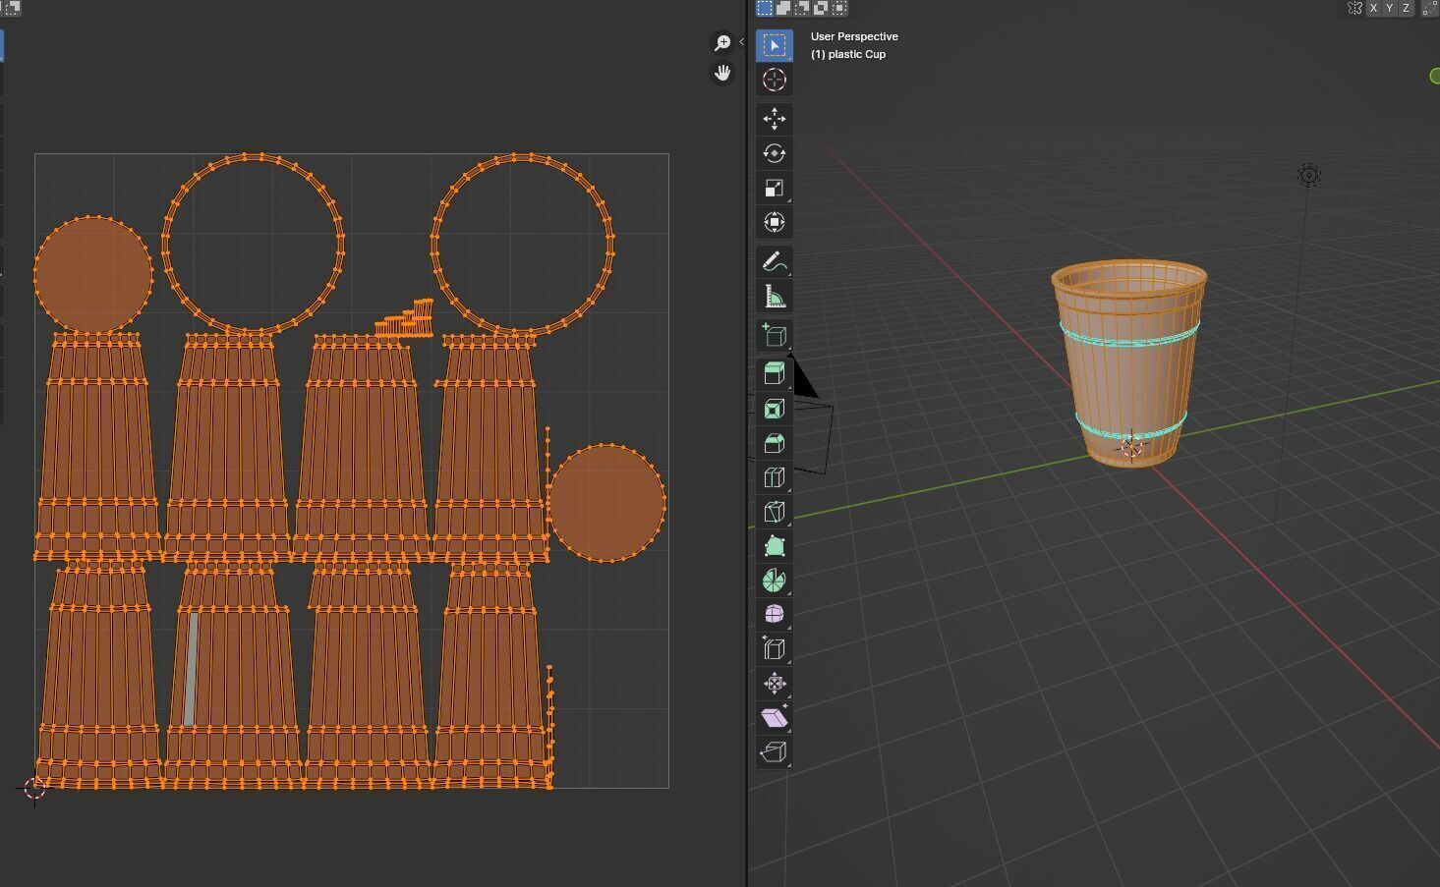Select the Smooth vertices tool
1440x887 pixels.
tap(775, 614)
